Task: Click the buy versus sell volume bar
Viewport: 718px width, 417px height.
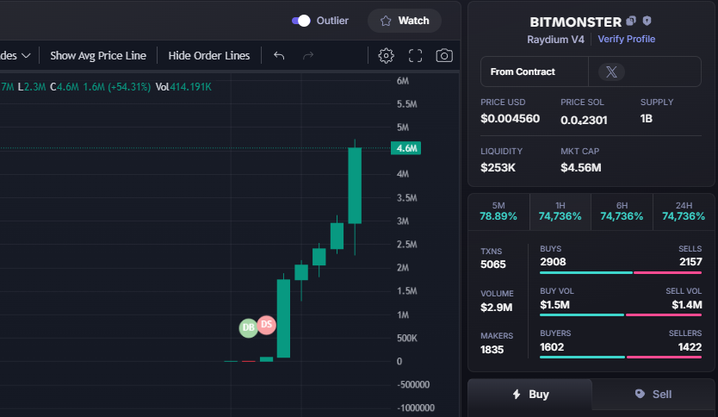Action: (621, 314)
